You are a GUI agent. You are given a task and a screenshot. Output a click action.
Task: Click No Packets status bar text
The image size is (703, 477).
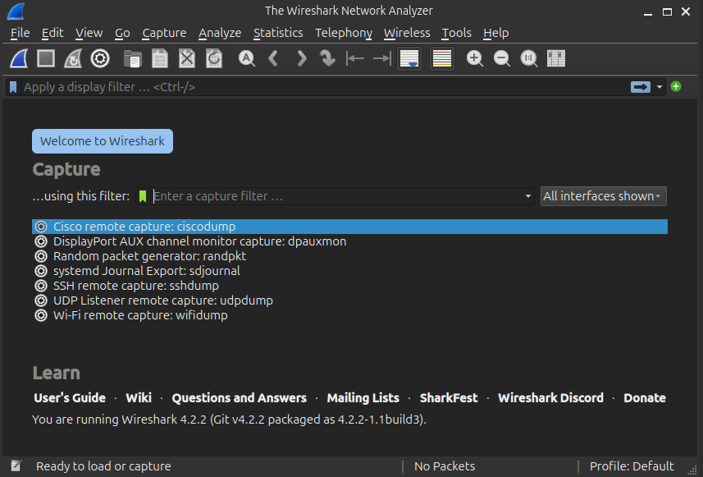click(x=445, y=466)
